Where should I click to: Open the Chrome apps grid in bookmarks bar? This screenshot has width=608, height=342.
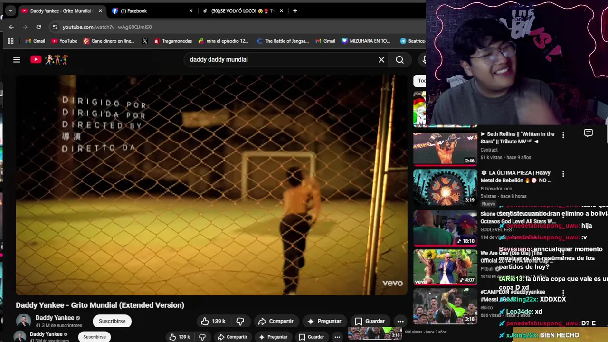coord(10,41)
